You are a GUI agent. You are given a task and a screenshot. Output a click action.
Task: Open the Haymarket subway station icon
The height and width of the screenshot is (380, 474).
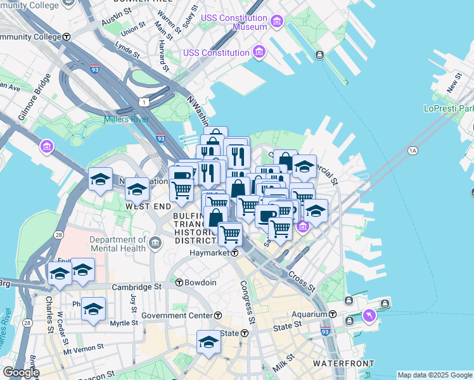coord(234,253)
